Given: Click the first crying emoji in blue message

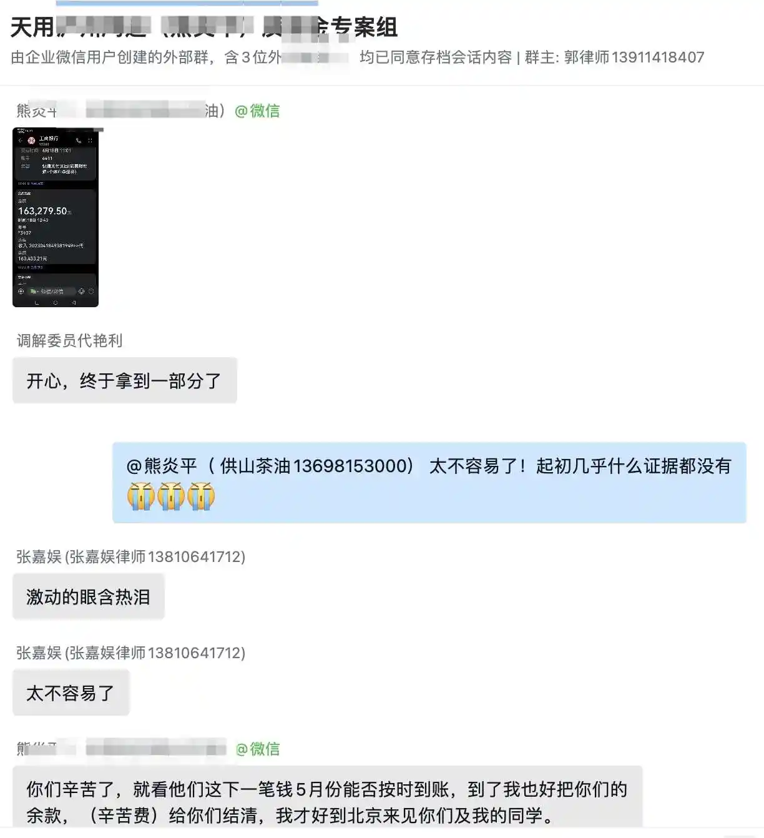Looking at the screenshot, I should pos(140,496).
